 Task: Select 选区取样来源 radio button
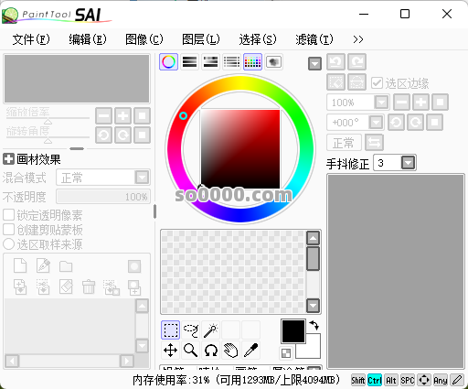[8, 244]
